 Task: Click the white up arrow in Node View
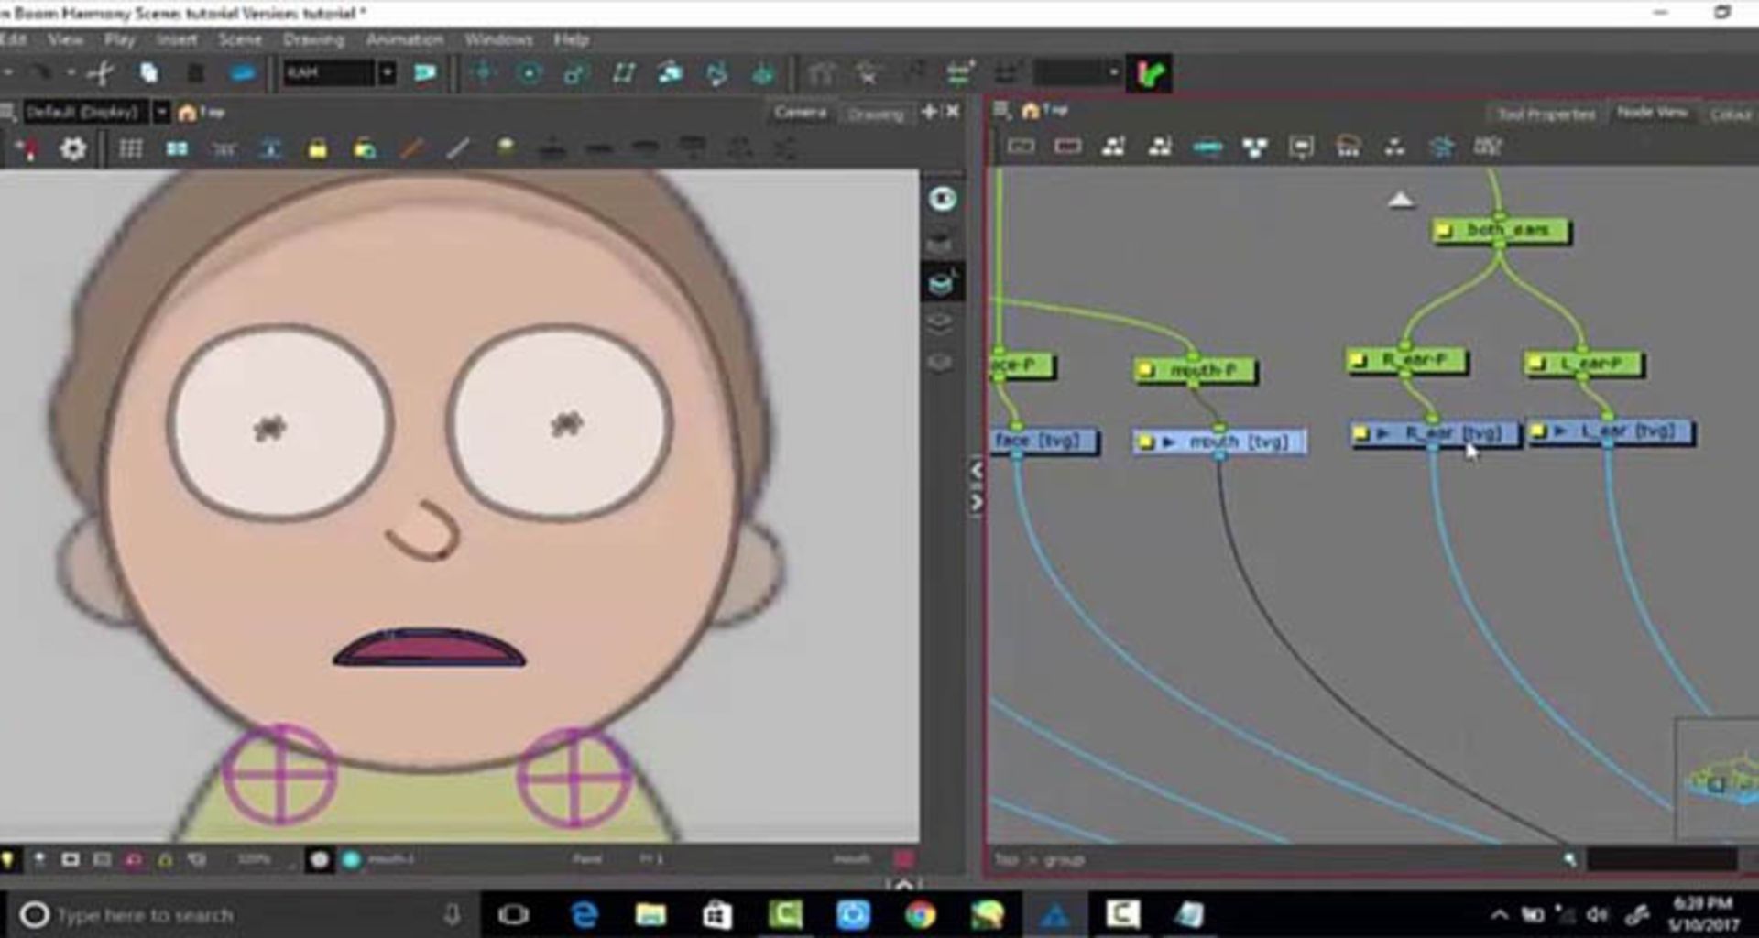pos(1400,199)
